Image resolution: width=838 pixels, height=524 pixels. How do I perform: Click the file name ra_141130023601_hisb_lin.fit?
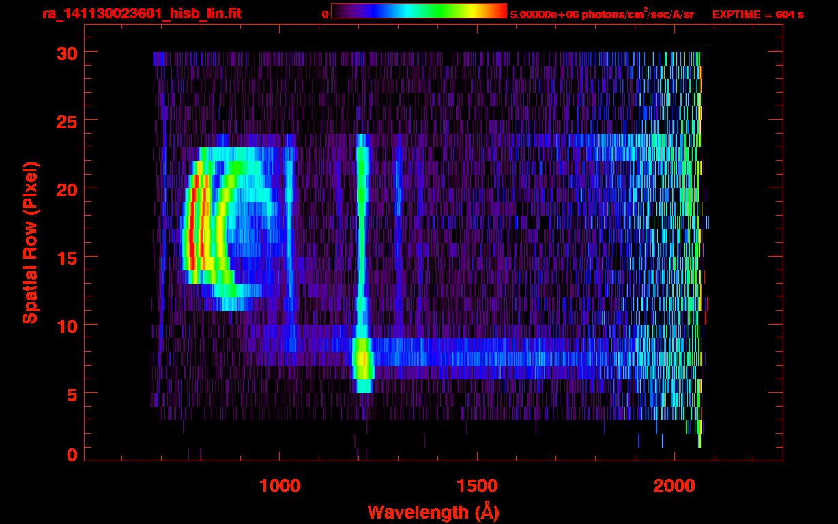[x=141, y=14]
